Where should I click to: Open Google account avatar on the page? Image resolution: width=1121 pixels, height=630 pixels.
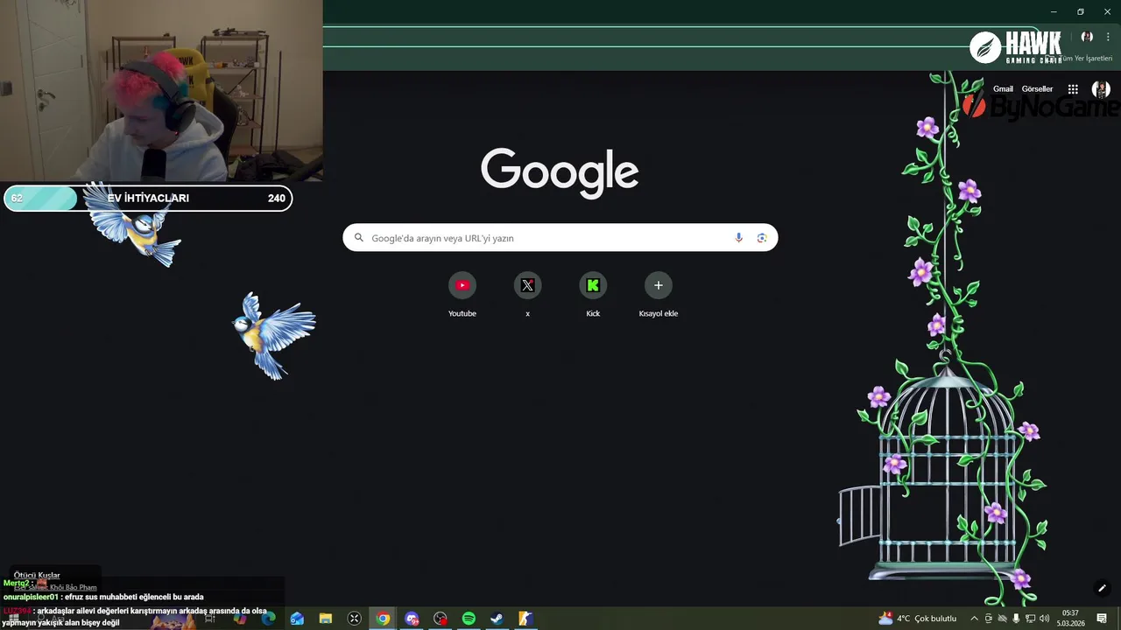tap(1101, 89)
